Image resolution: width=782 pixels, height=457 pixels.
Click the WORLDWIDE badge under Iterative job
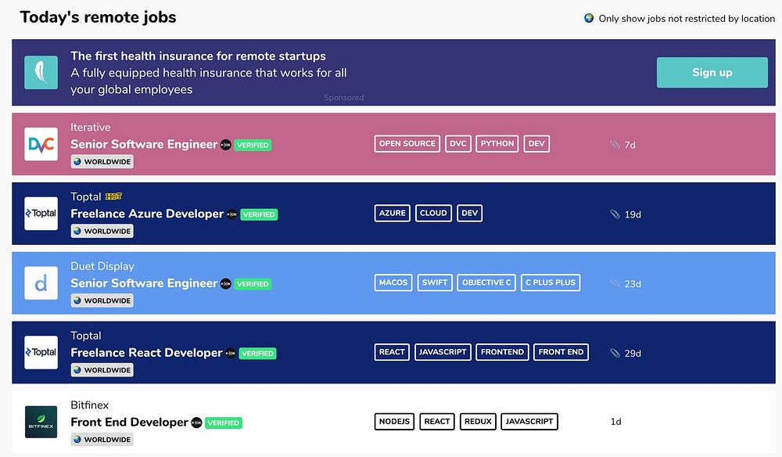(x=102, y=162)
